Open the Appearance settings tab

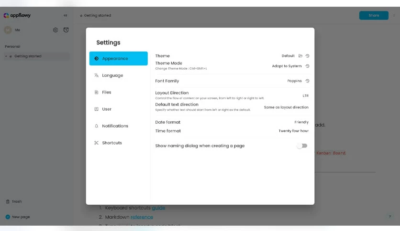(118, 59)
